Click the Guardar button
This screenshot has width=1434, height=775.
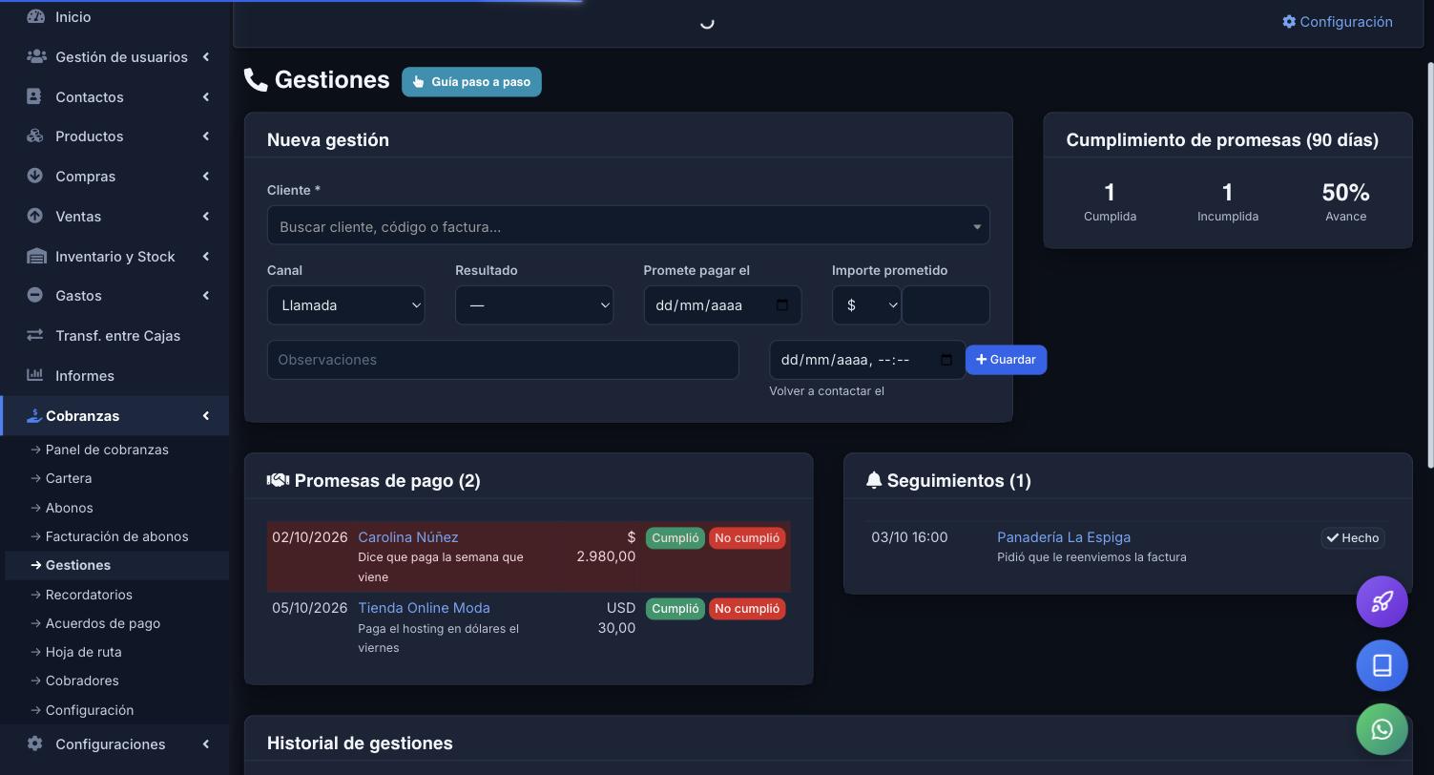1006,360
